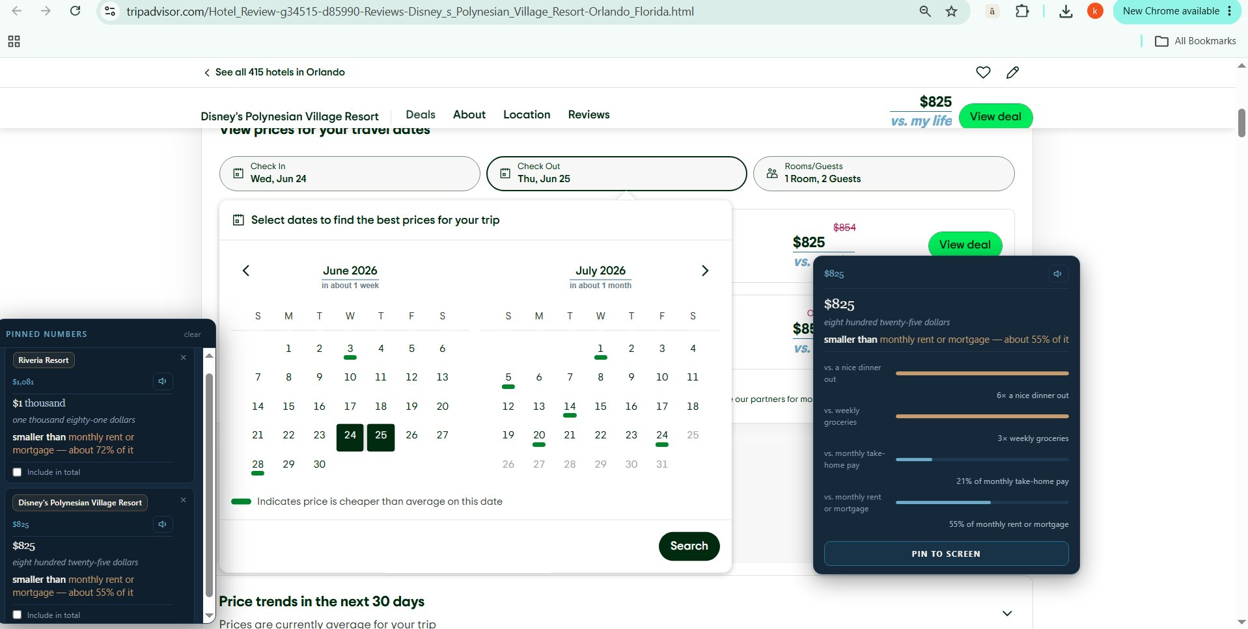Open the tab groups grid icon

click(14, 42)
